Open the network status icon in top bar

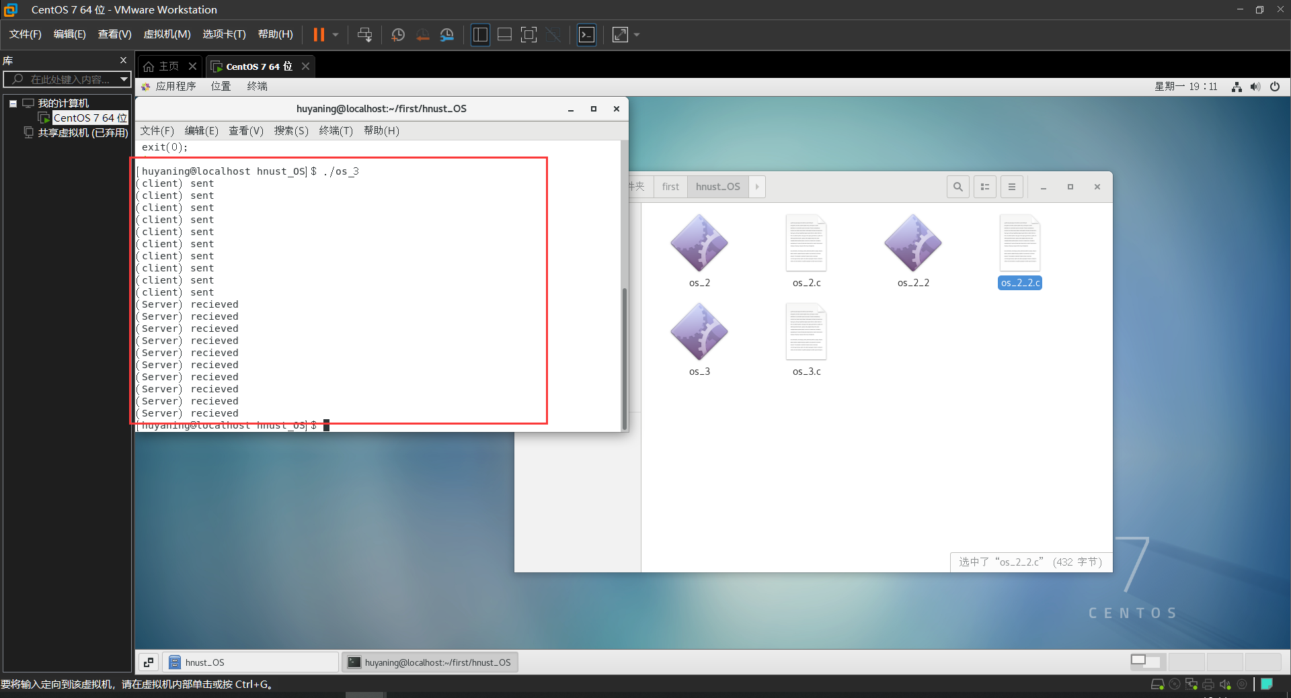coord(1237,87)
